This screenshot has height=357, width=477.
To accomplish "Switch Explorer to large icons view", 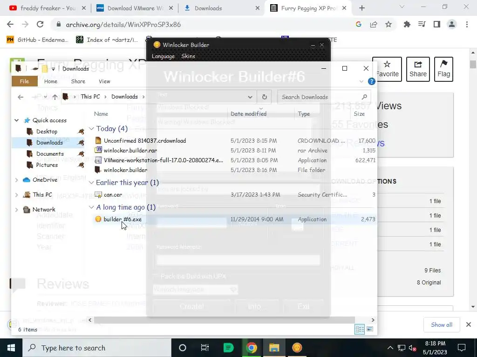I will pos(370,329).
